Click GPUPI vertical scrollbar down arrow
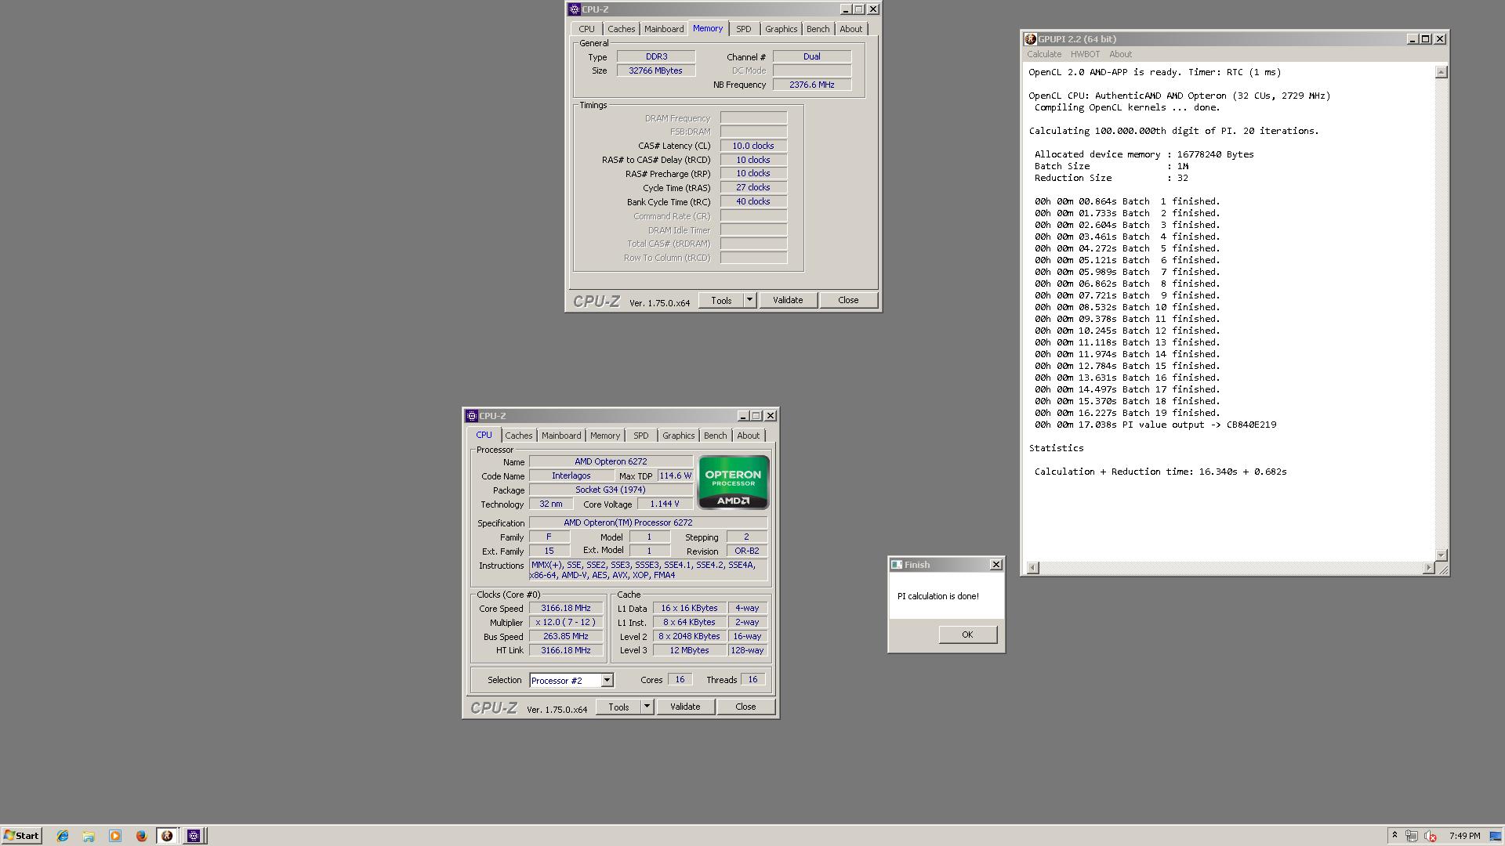The image size is (1505, 846). [x=1441, y=555]
